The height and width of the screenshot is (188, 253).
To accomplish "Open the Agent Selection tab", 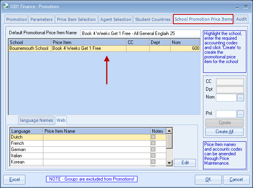I will [x=116, y=19].
